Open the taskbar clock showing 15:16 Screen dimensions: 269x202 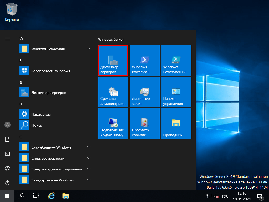(x=242, y=196)
